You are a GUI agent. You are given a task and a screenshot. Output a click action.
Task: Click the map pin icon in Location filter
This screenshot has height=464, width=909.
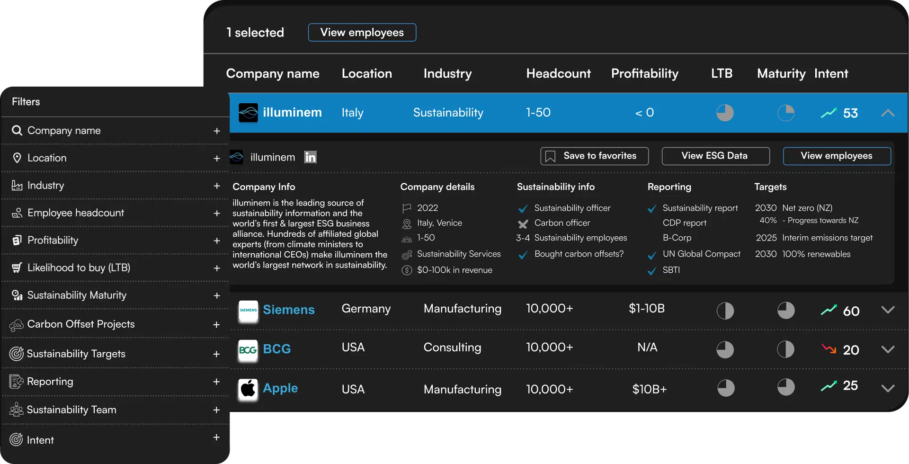point(17,158)
